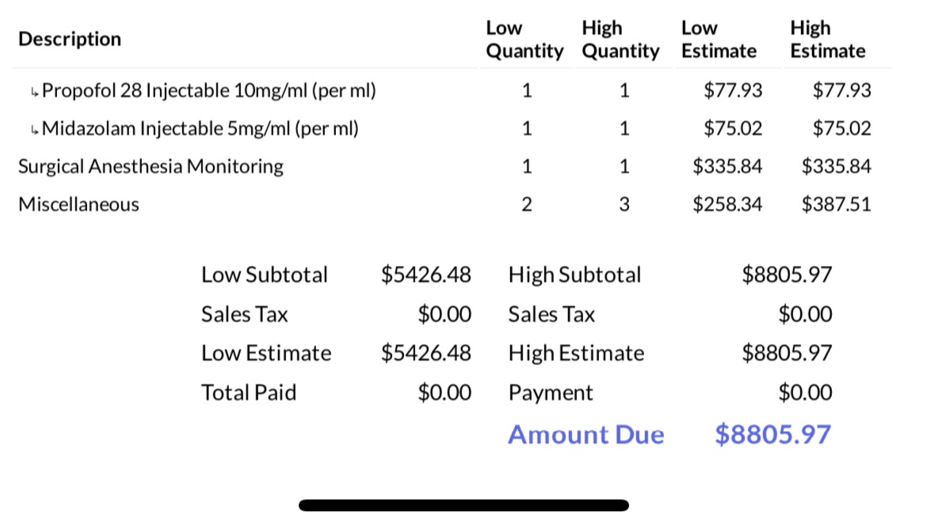The image size is (927, 523).
Task: Click the sub-item arrow icon beside Midazolam
Action: tap(33, 130)
